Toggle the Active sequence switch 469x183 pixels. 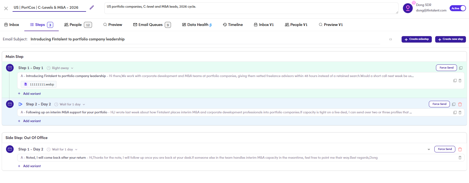coord(458,8)
